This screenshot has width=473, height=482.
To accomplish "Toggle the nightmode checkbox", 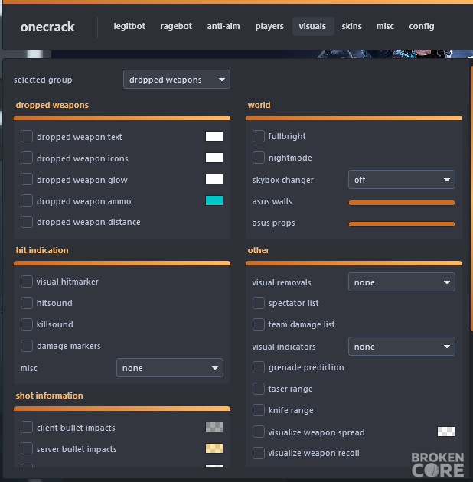I will [259, 158].
